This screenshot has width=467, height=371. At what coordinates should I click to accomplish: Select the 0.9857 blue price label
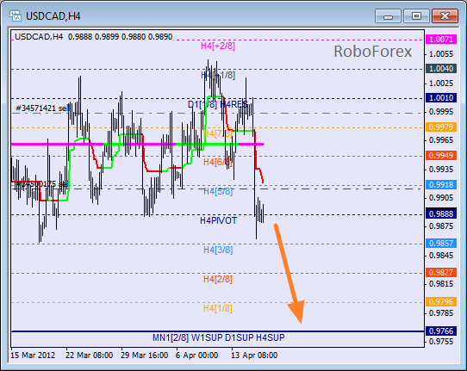click(x=441, y=243)
